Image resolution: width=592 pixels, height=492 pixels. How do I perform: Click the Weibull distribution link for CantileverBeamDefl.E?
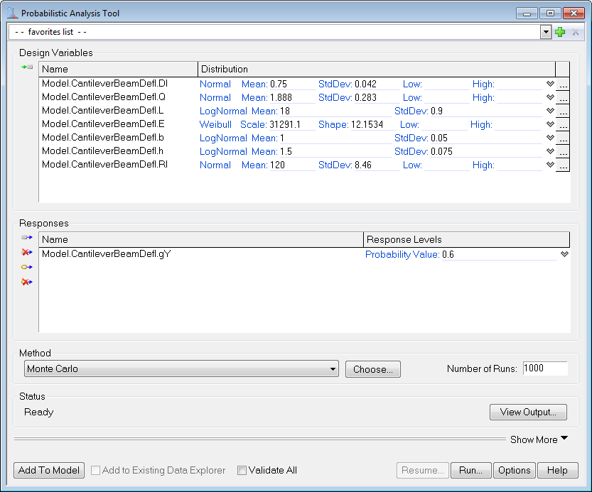coord(215,124)
